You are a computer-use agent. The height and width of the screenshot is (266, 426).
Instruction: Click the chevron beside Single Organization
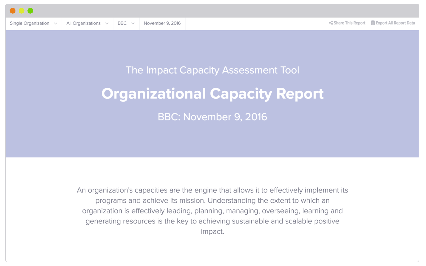(56, 23)
